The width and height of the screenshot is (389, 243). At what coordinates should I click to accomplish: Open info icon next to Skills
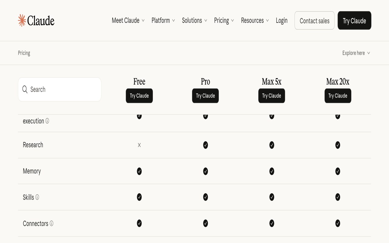(37, 197)
